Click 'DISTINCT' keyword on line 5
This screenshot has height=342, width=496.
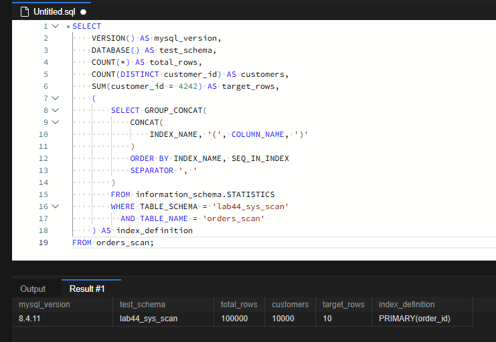point(139,74)
